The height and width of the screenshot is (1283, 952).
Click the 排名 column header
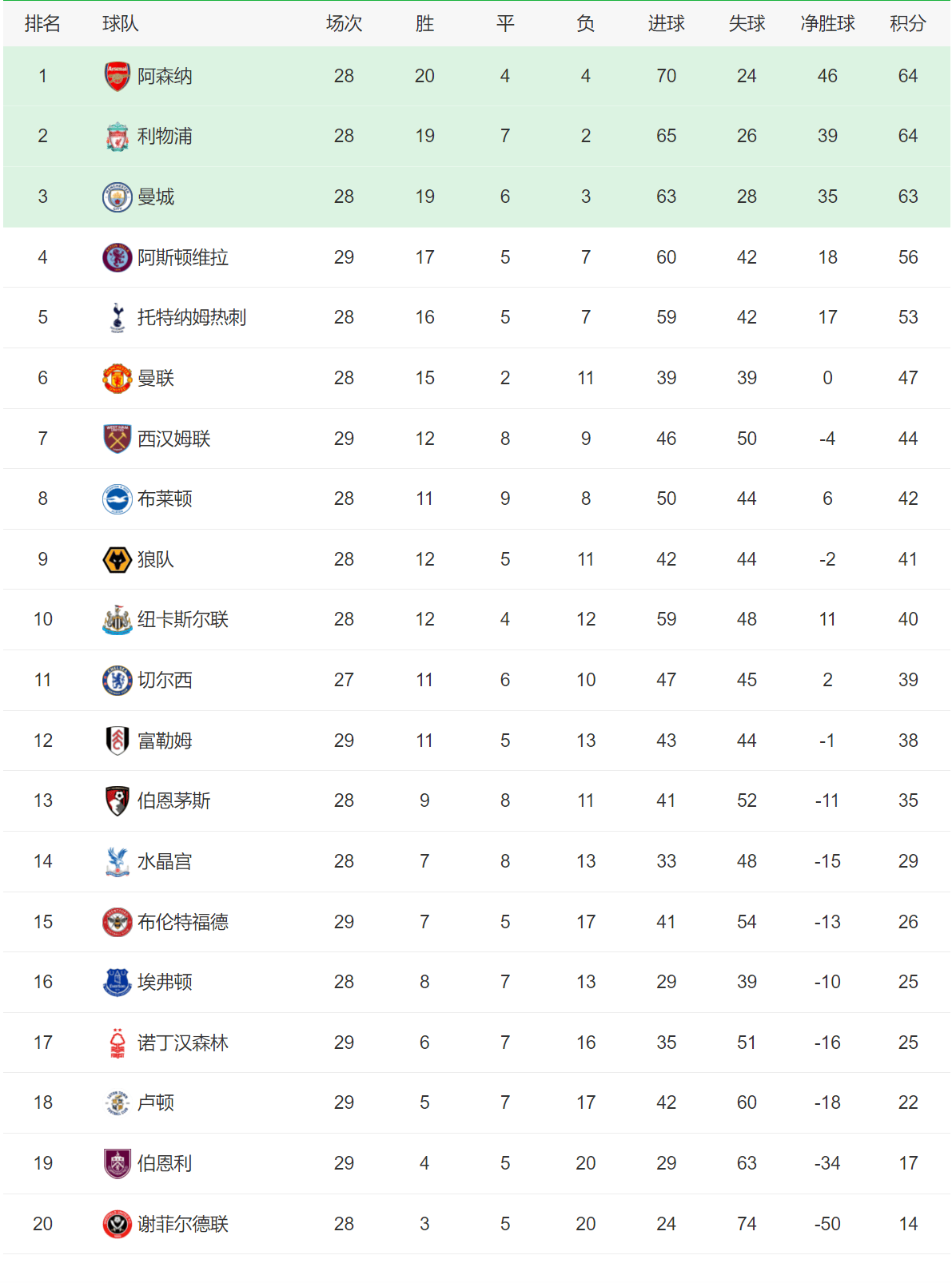[x=42, y=24]
